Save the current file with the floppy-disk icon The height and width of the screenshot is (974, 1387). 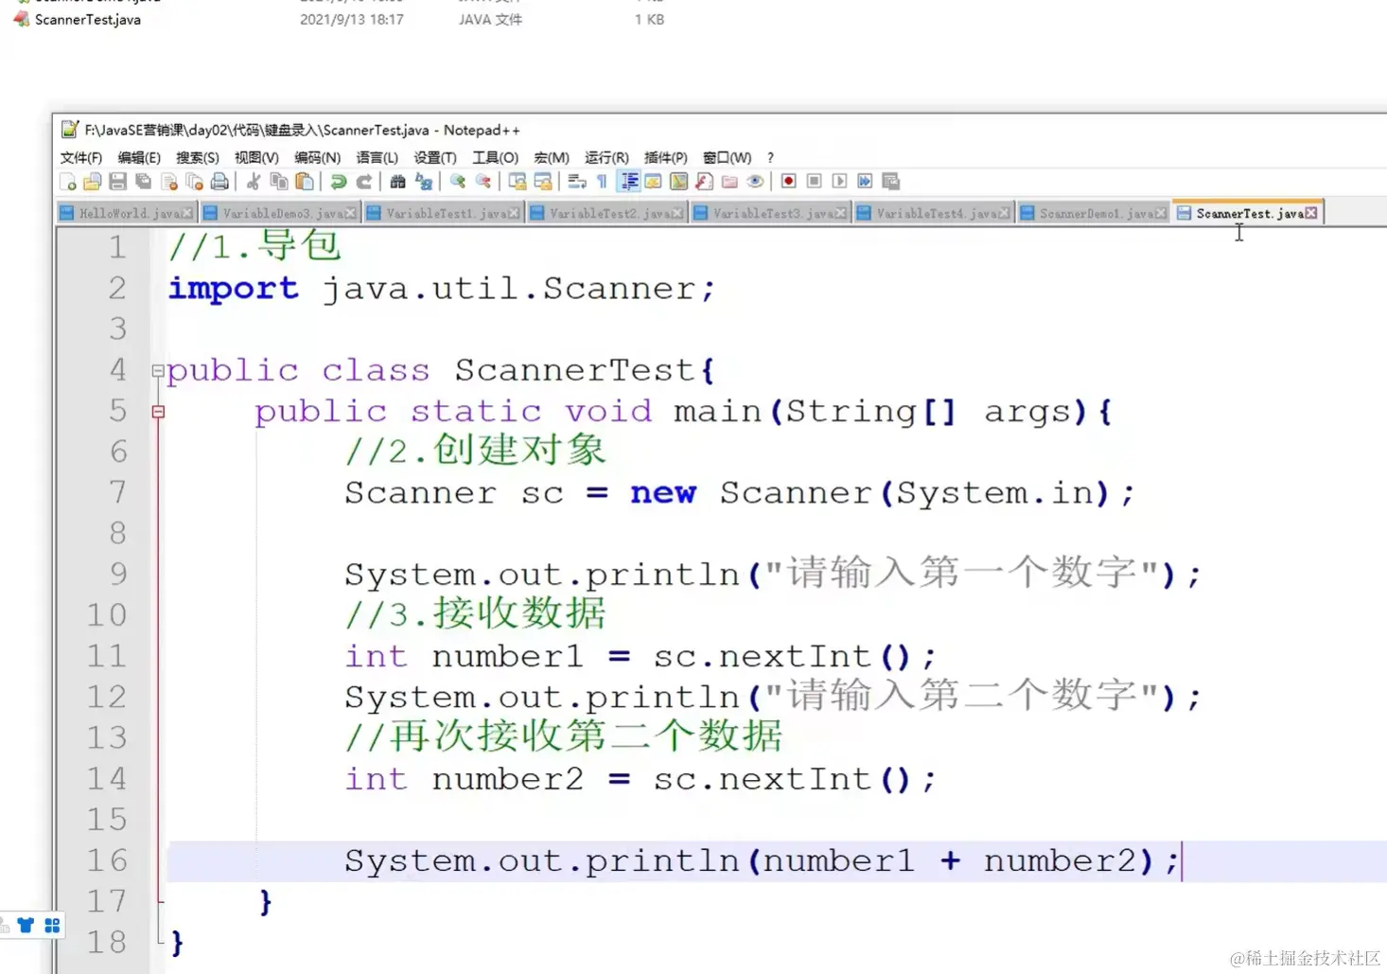click(x=118, y=182)
